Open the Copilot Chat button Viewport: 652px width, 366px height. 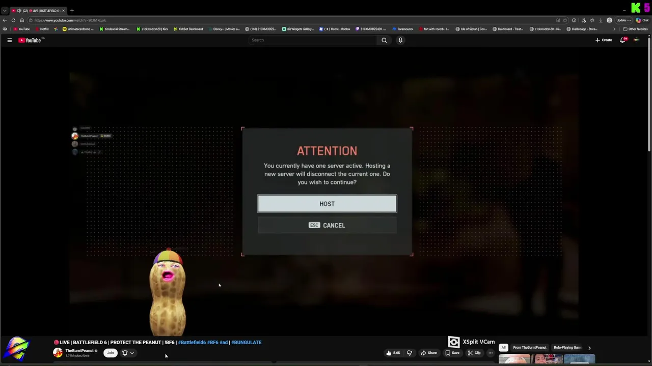(641, 20)
